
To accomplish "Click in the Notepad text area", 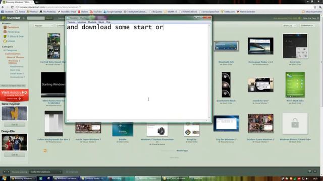I will point(137,71).
